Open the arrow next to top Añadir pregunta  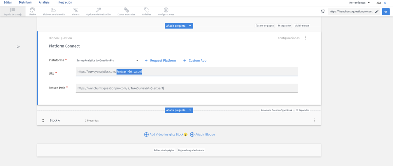[x=190, y=26]
